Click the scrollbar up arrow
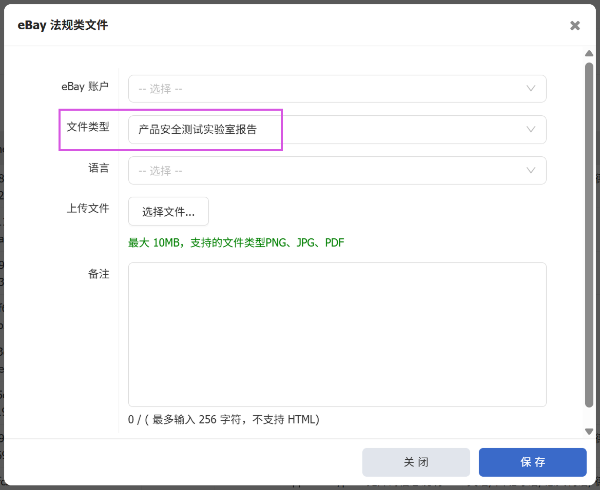600x490 pixels. click(589, 54)
